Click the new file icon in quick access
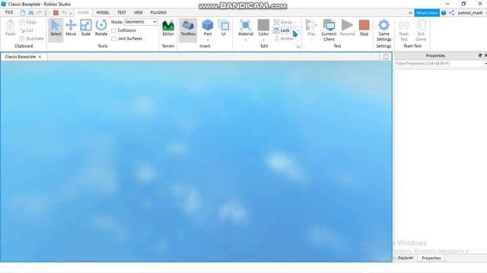 (x=23, y=13)
